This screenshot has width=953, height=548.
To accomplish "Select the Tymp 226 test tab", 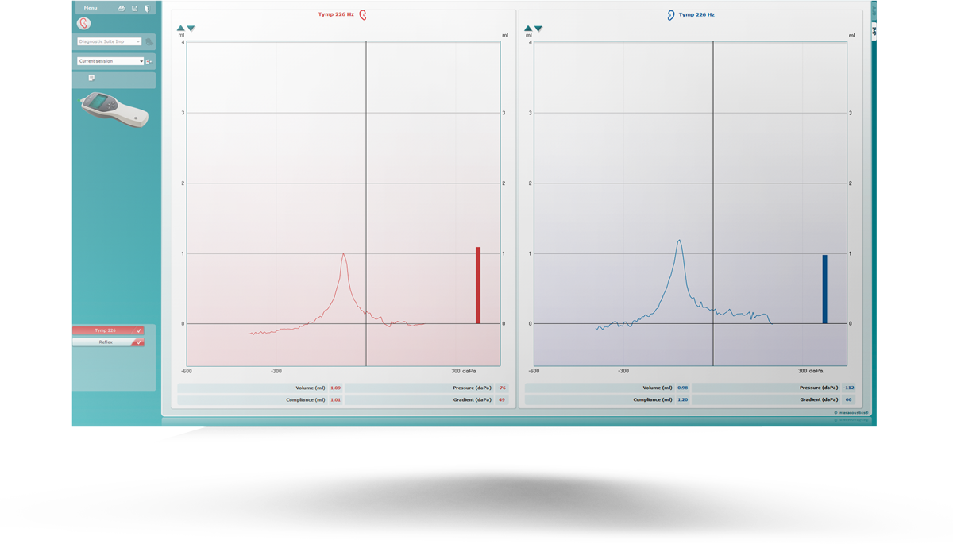I will tap(105, 330).
